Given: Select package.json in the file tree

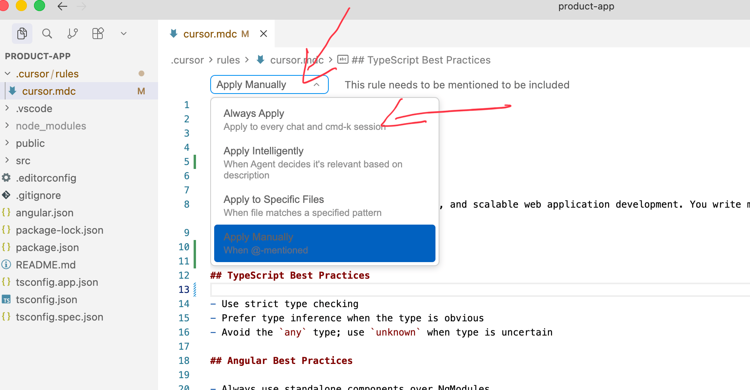Looking at the screenshot, I should coord(47,247).
